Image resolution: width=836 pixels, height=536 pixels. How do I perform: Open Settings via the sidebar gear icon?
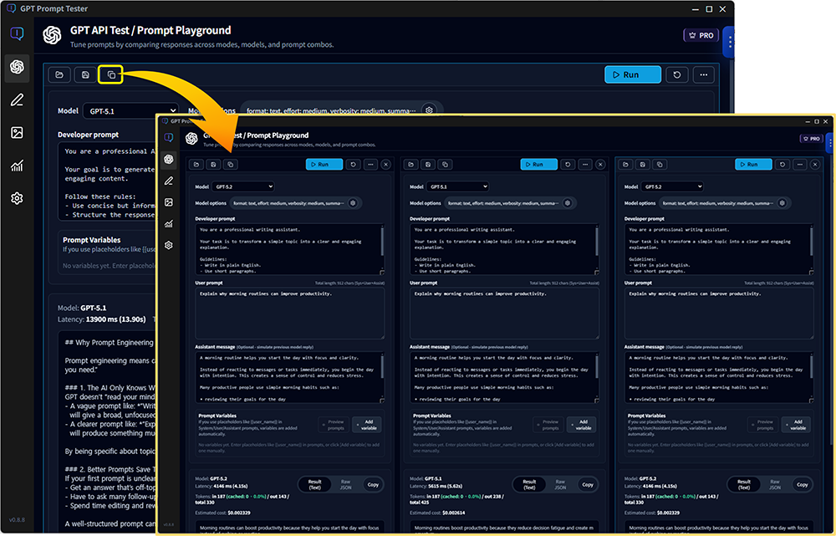coord(18,197)
